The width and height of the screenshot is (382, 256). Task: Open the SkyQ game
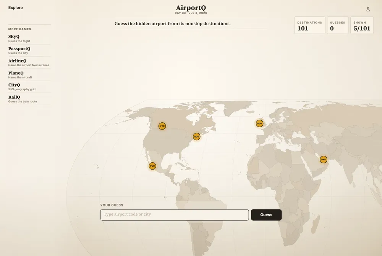tap(29, 38)
